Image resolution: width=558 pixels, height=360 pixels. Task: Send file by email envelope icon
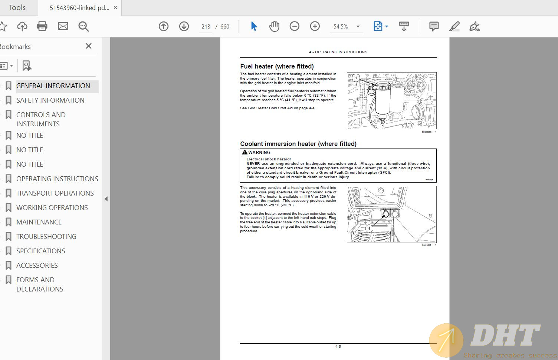(x=63, y=26)
